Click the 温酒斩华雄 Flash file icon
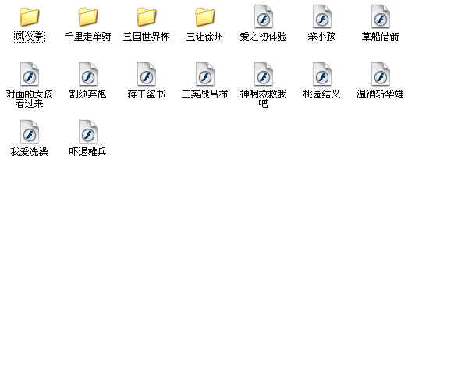The height and width of the screenshot is (375, 454). click(x=380, y=74)
